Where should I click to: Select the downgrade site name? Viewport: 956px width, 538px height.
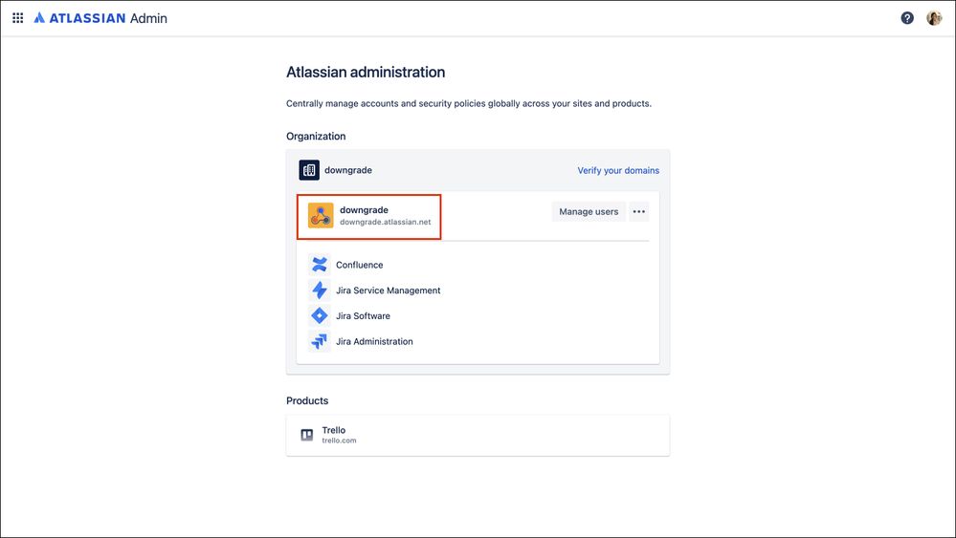click(364, 210)
